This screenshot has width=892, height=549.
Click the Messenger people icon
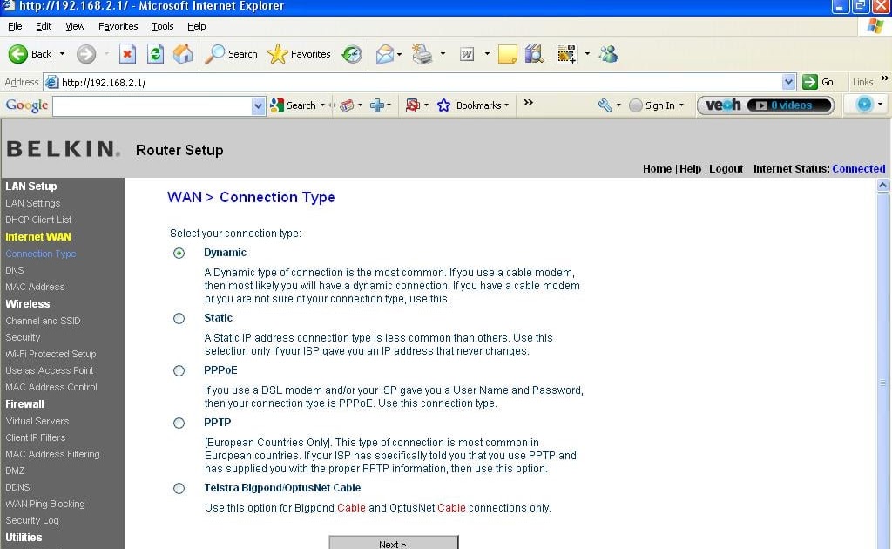tap(608, 54)
